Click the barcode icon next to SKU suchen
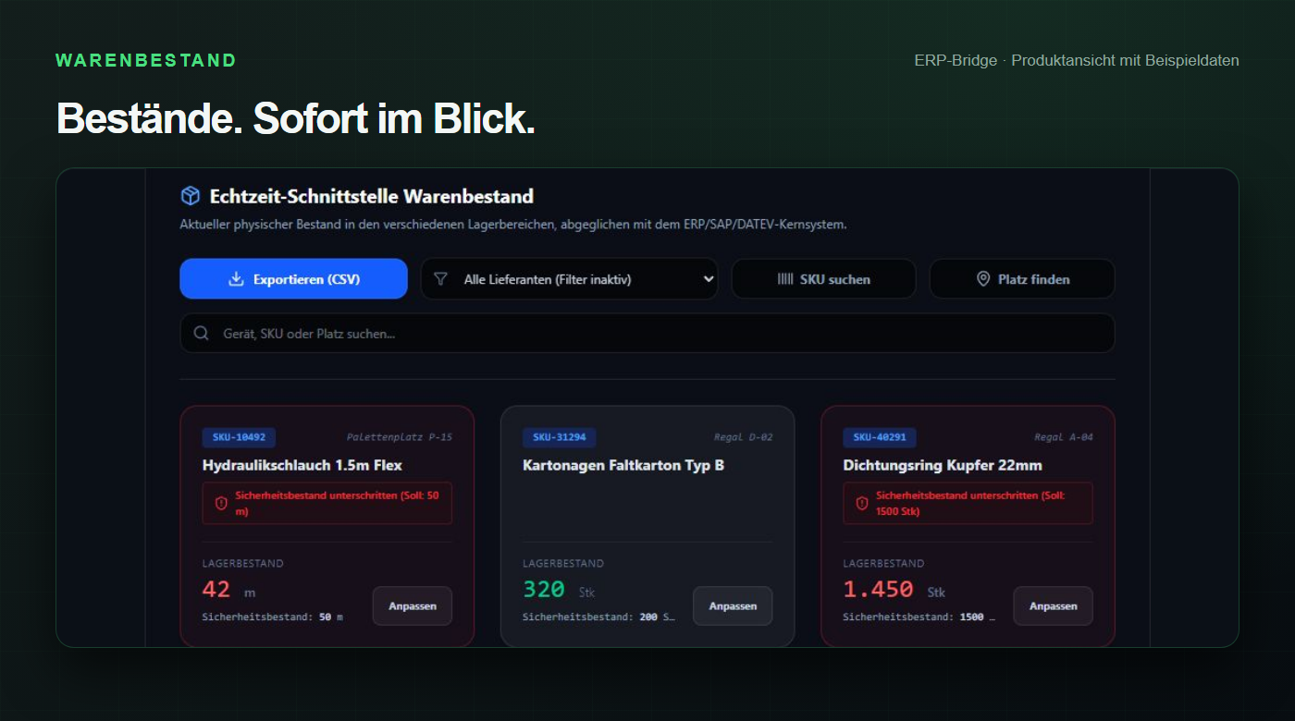Image resolution: width=1295 pixels, height=721 pixels. click(x=785, y=279)
